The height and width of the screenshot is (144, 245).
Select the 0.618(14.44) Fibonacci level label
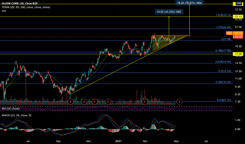(223, 62)
